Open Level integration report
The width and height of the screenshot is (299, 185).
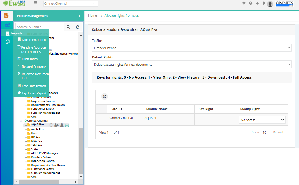[34, 86]
